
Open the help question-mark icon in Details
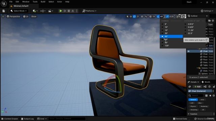click(210, 87)
